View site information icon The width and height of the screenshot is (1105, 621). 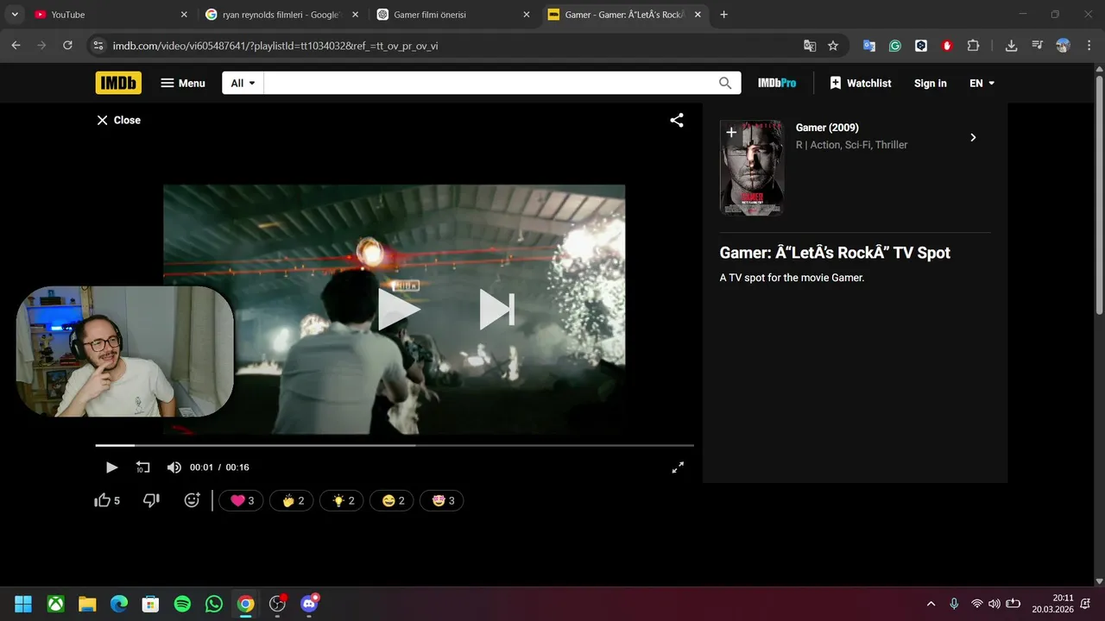(98, 46)
